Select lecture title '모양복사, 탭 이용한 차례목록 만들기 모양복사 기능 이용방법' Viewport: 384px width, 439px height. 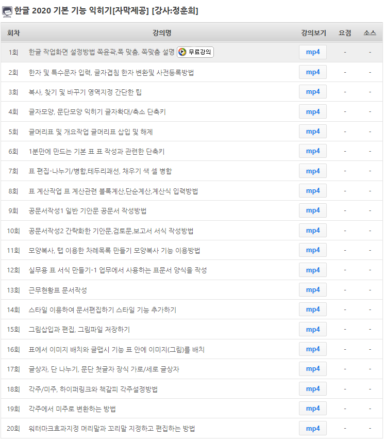tap(114, 251)
